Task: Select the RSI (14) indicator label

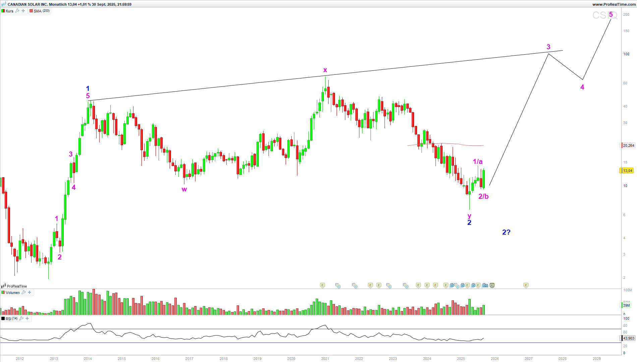Action: (x=11, y=318)
